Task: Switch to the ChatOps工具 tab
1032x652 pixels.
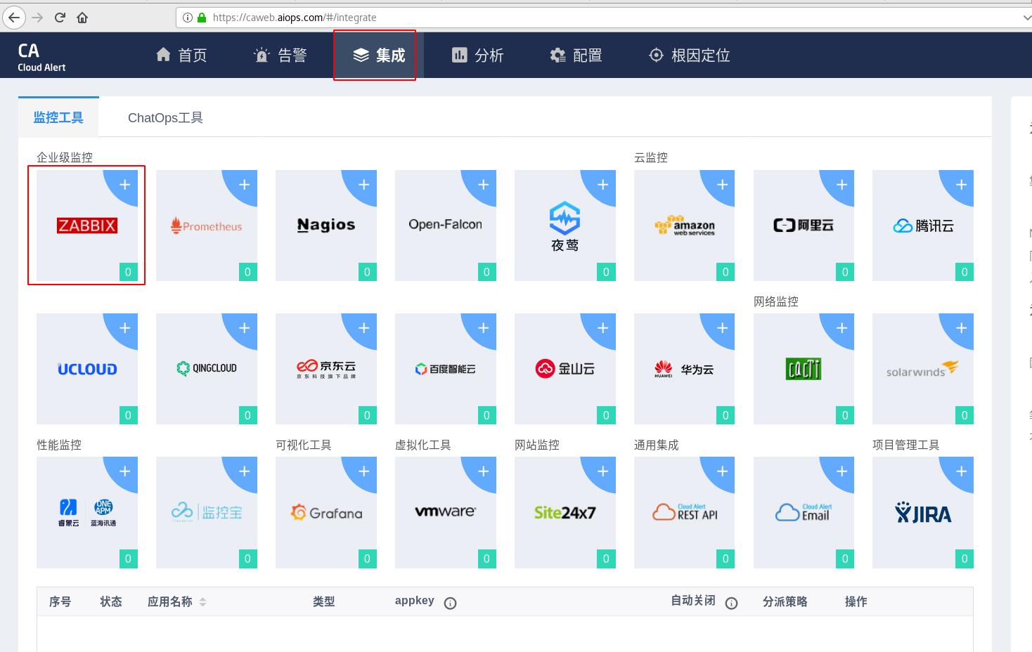Action: tap(165, 118)
